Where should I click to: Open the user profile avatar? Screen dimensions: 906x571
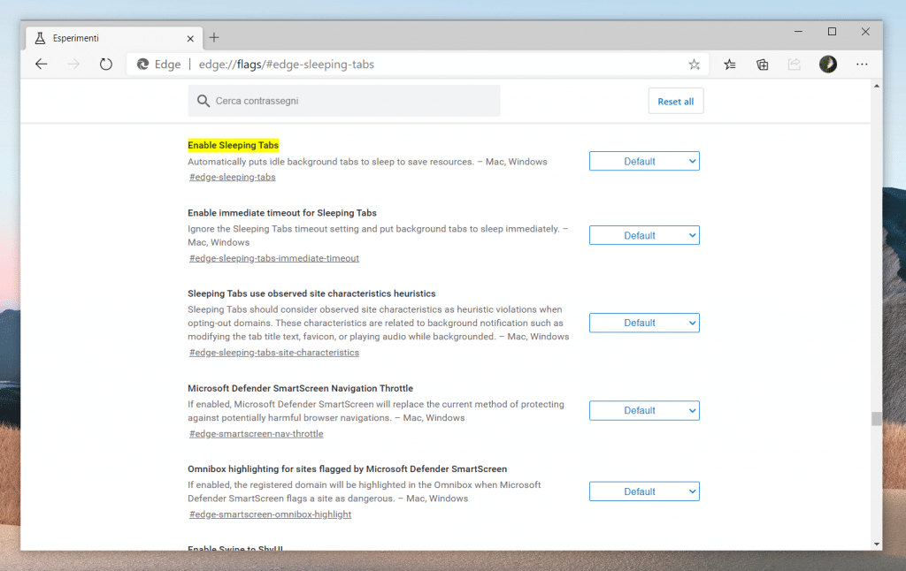828,64
